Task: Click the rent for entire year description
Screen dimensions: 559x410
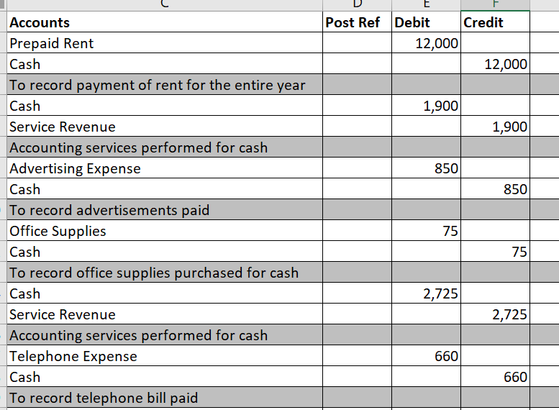Action: [x=165, y=85]
